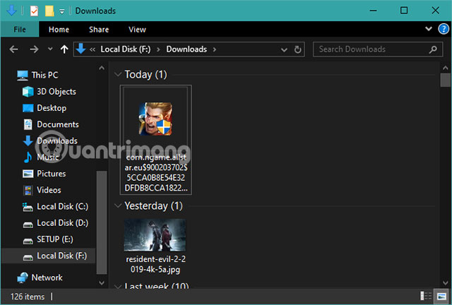Click the Search Downloads field
This screenshot has height=305, width=452.
[378, 49]
